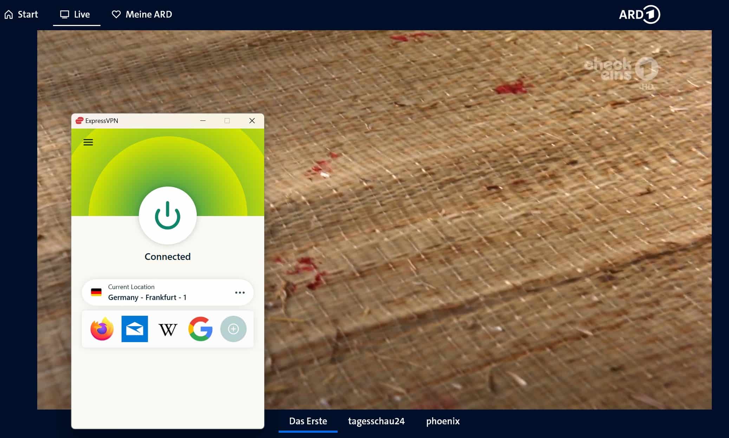This screenshot has width=729, height=438.
Task: Click the ARD logo
Action: coord(639,14)
